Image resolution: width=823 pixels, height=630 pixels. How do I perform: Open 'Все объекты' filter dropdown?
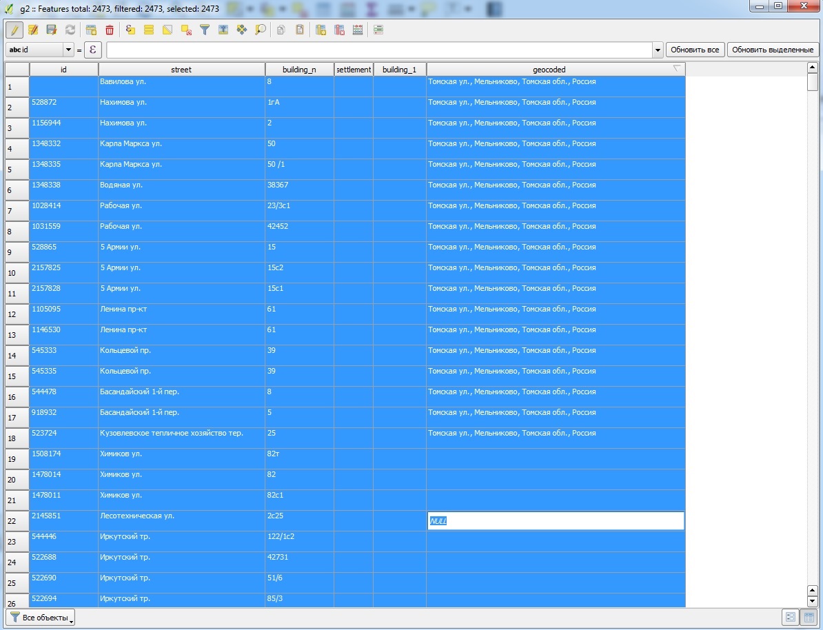(x=41, y=618)
